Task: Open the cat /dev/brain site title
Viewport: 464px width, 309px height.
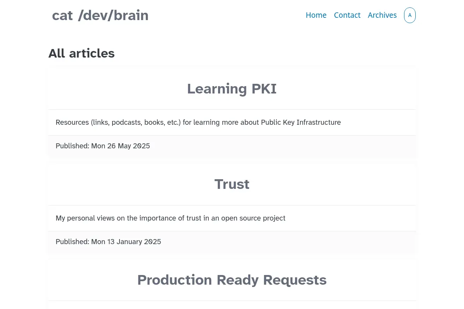Action: pyautogui.click(x=100, y=15)
